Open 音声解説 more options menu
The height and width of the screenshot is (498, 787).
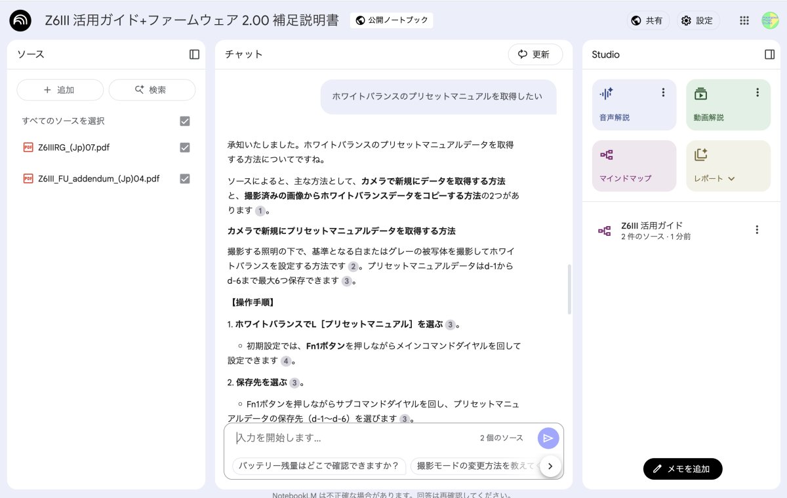point(663,92)
